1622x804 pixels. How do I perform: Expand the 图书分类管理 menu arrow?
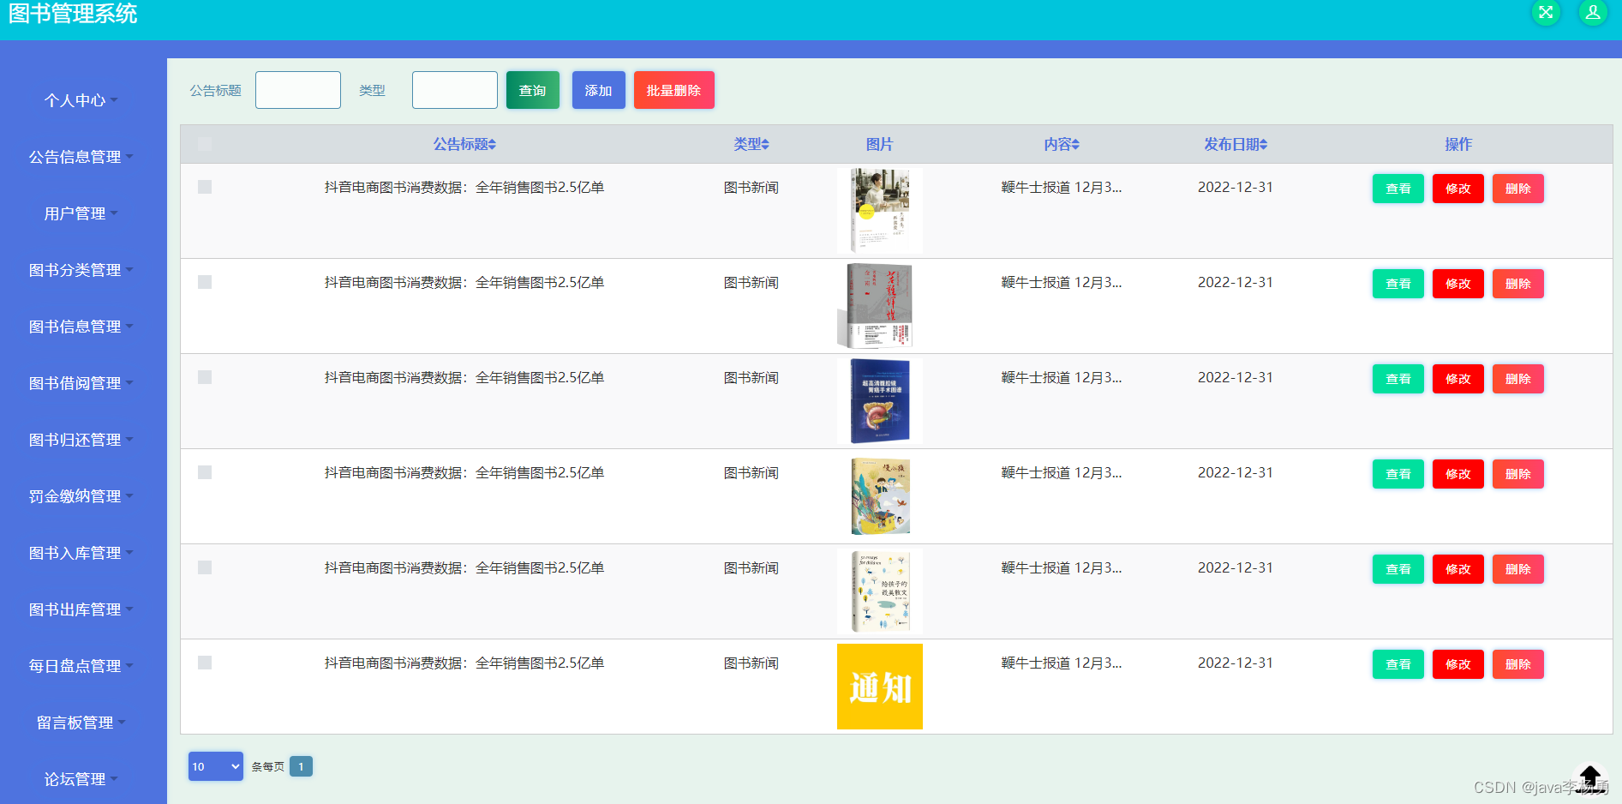pos(129,269)
